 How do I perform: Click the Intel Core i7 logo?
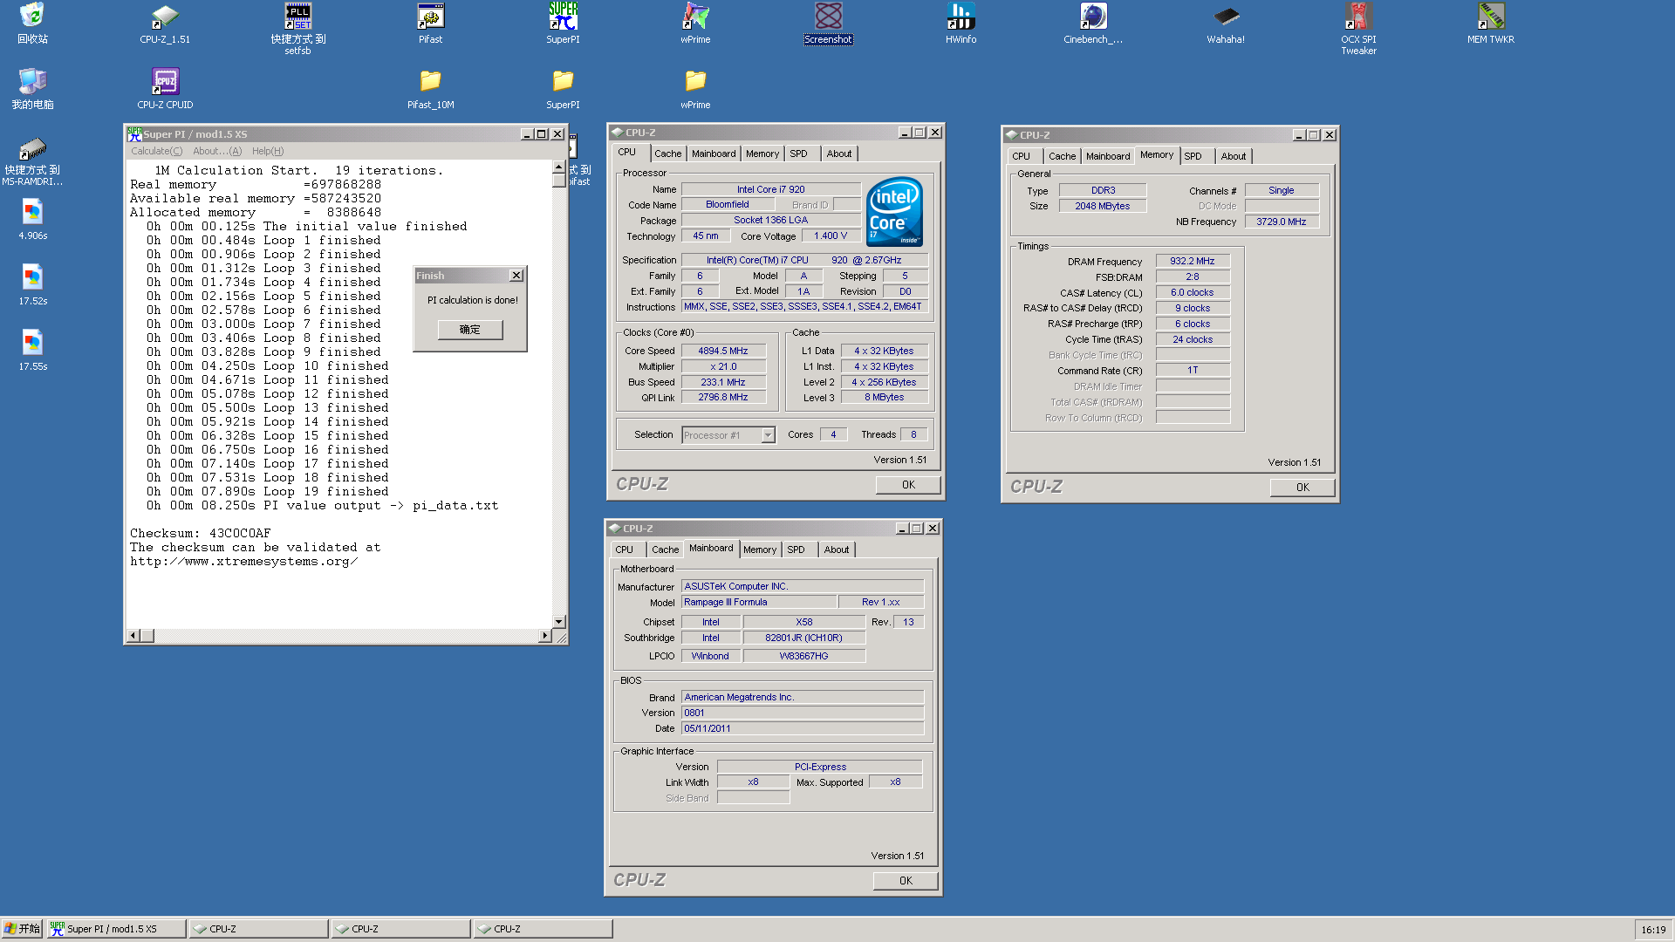pyautogui.click(x=894, y=212)
